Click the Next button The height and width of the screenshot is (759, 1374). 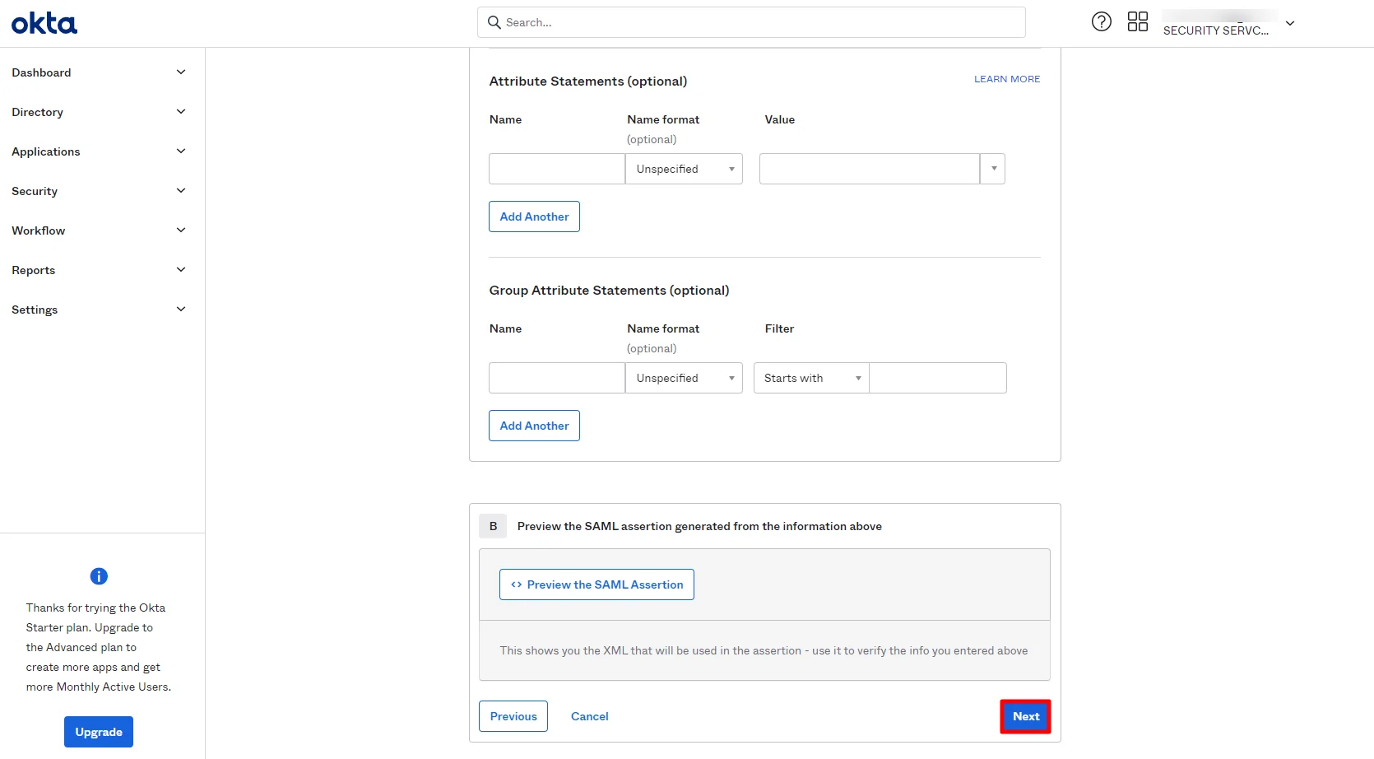(x=1025, y=716)
